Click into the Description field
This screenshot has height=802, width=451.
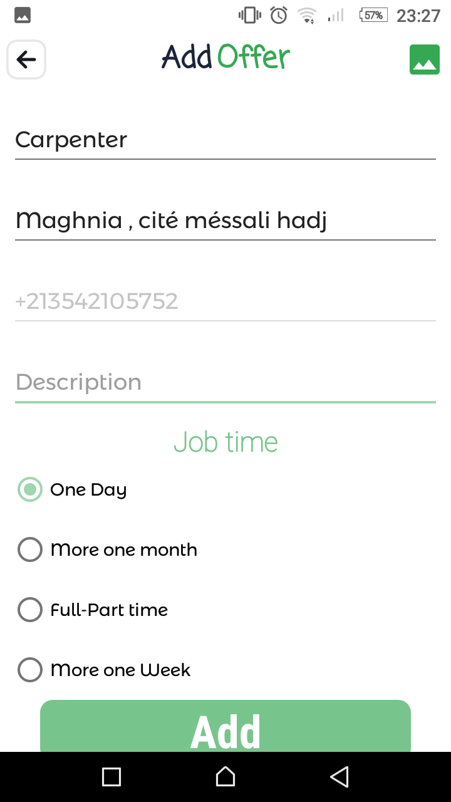(x=225, y=382)
